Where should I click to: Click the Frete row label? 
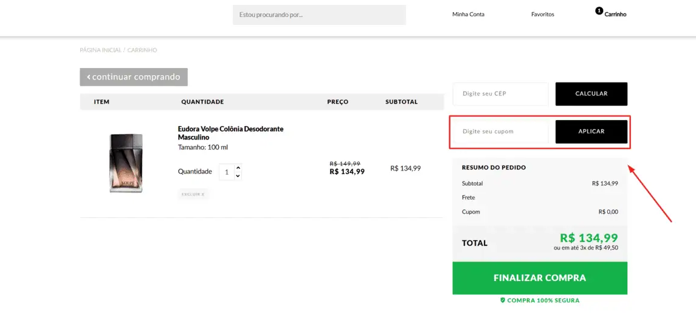[468, 197]
